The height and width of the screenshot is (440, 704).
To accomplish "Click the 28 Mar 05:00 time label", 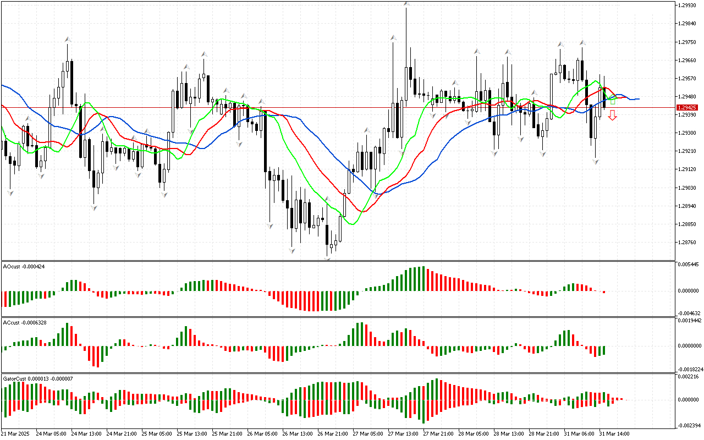I will (x=474, y=433).
